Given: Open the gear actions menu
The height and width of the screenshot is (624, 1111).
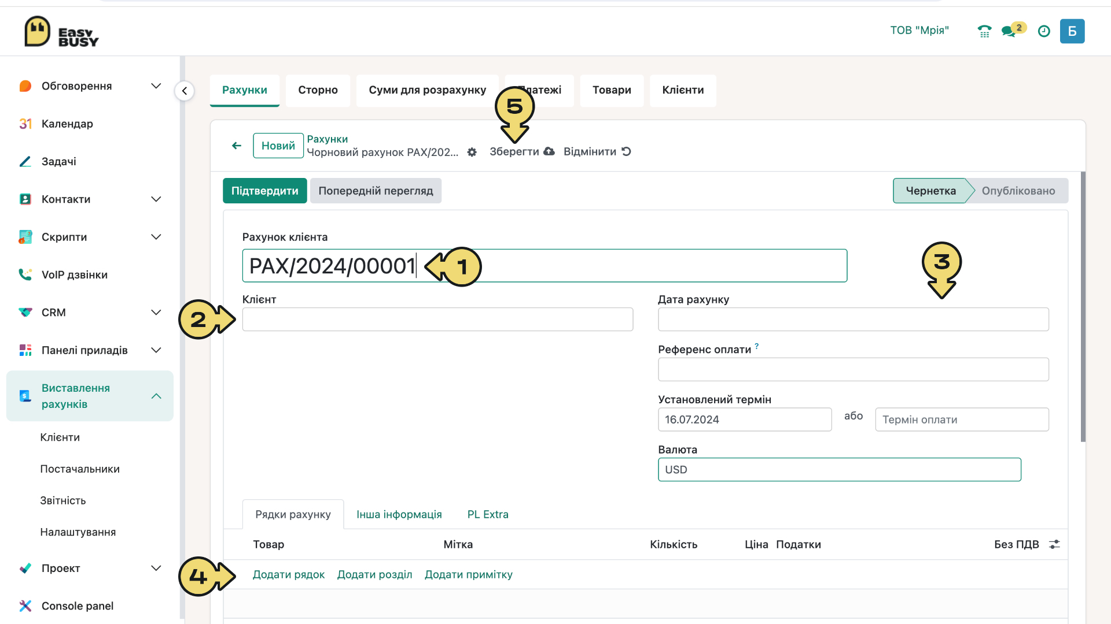Looking at the screenshot, I should pyautogui.click(x=472, y=152).
